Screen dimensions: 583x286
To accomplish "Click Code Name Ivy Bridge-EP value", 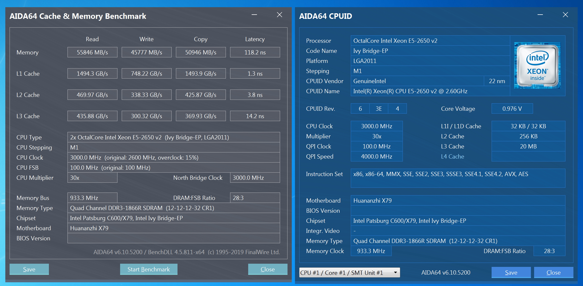I will click(x=430, y=51).
